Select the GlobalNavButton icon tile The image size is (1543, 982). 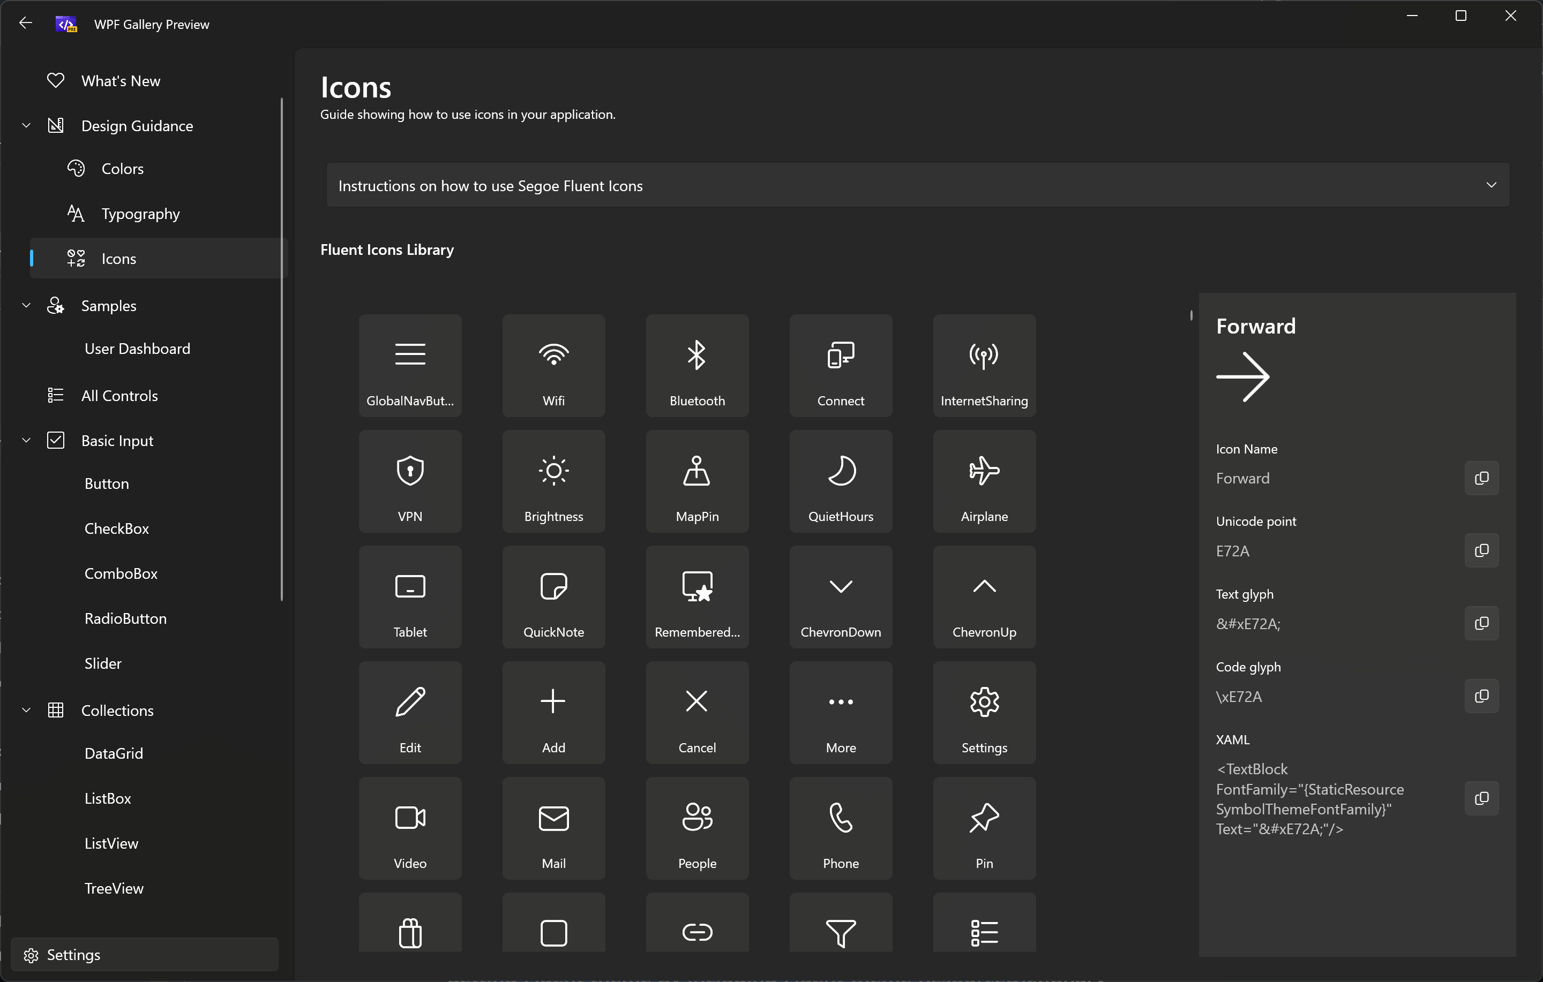(x=410, y=365)
